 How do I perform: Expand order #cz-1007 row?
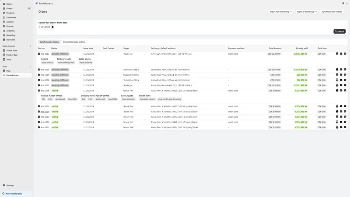[39, 85]
